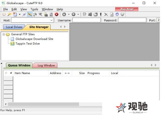Screen dimensions: 161x115
Task: Click the TappIn Test Drive icon
Action: pos(13,44)
